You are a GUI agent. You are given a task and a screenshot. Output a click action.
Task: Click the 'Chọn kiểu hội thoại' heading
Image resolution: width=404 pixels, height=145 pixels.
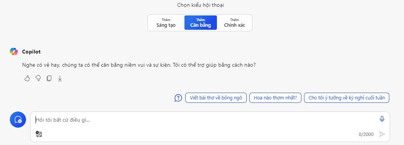pos(200,5)
